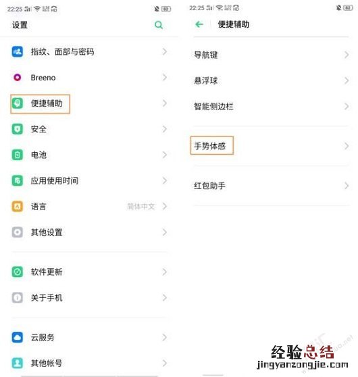Screen dimensions: 358x377
Task: Select the green shield 安全 icon
Action: (18, 129)
